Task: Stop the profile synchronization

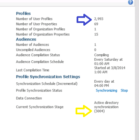Action: 124,90
